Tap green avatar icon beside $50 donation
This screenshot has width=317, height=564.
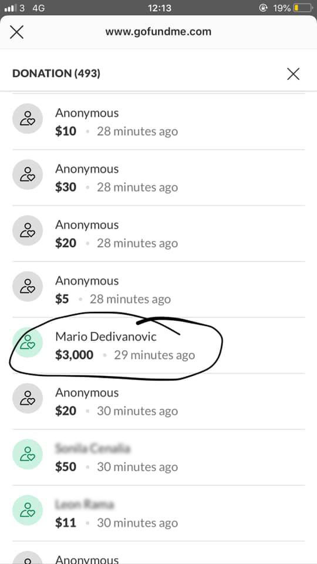click(x=28, y=454)
